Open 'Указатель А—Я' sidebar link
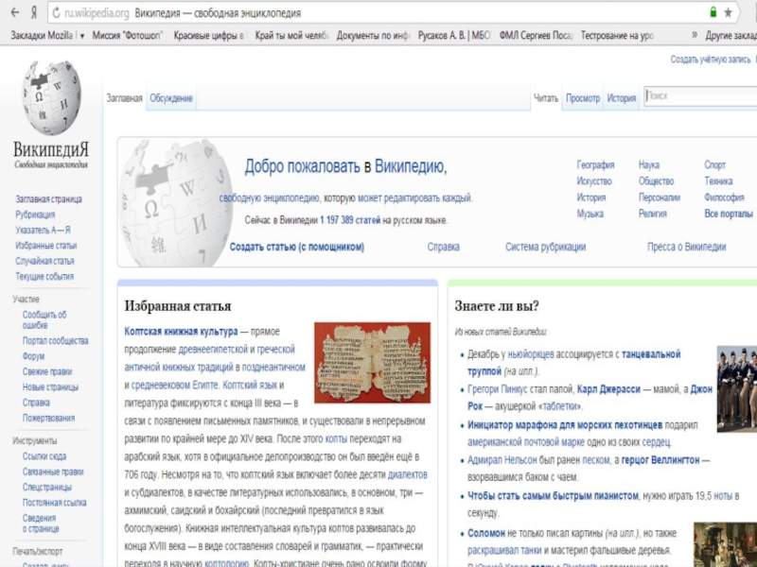 coord(43,230)
